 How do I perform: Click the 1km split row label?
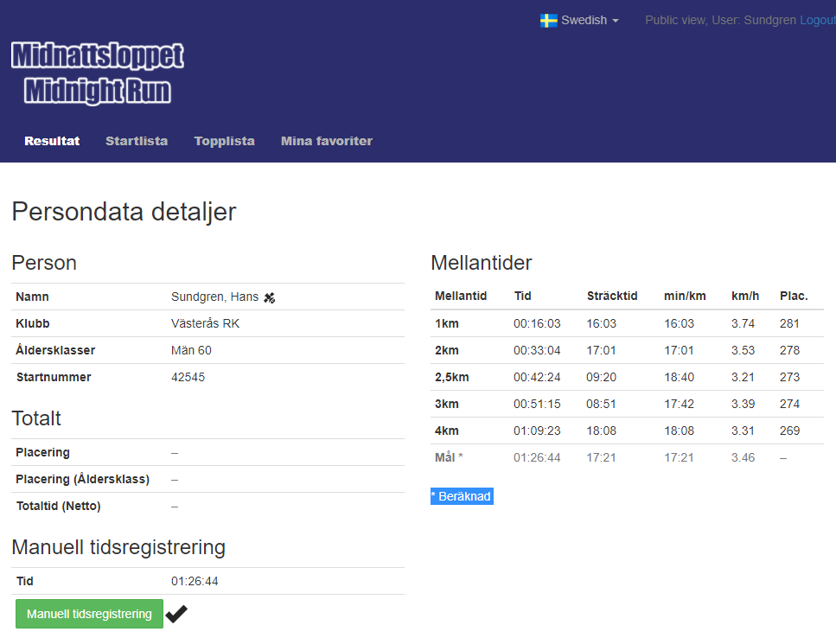(x=447, y=323)
